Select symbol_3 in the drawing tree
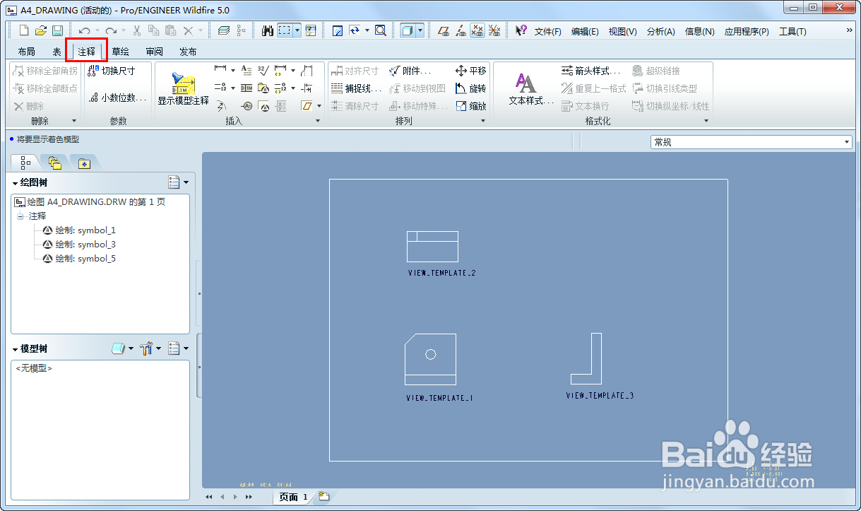Screen dimensions: 861x511 point(78,245)
